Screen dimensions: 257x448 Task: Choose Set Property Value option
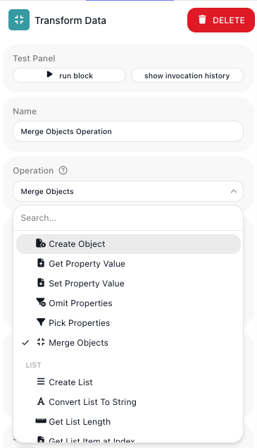click(x=128, y=283)
